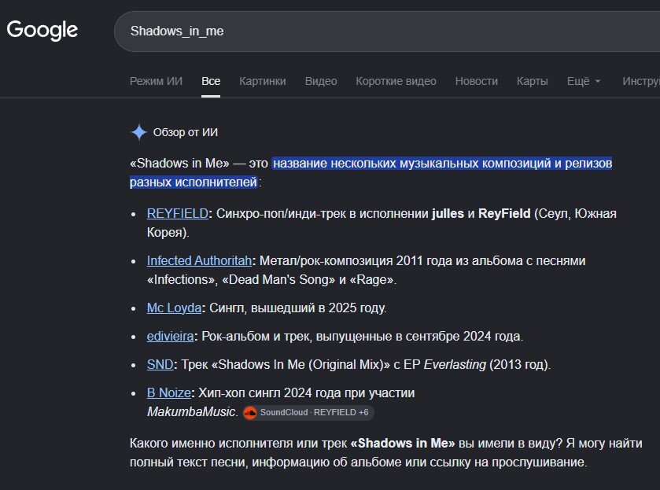Select the Все tab
The height and width of the screenshot is (490, 660).
[x=211, y=81]
